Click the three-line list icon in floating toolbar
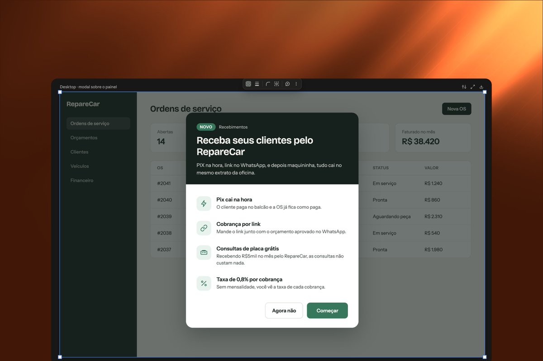The image size is (543, 361). pos(257,84)
